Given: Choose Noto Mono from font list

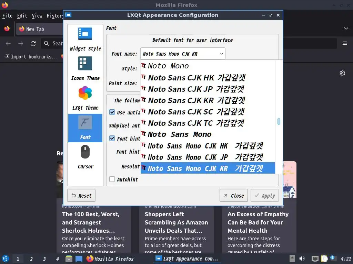Looking at the screenshot, I should (x=208, y=66).
